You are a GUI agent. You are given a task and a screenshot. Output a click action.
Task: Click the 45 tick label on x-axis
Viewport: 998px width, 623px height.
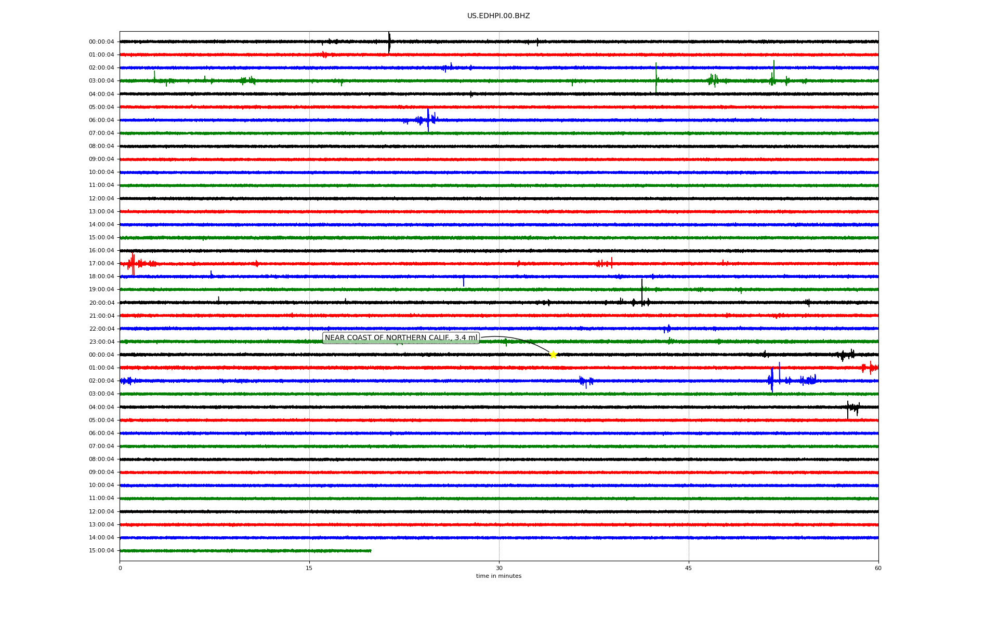[688, 568]
